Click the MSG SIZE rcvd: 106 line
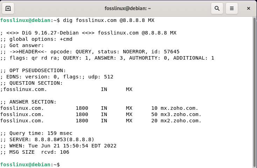The image size is (257, 168). (35, 152)
